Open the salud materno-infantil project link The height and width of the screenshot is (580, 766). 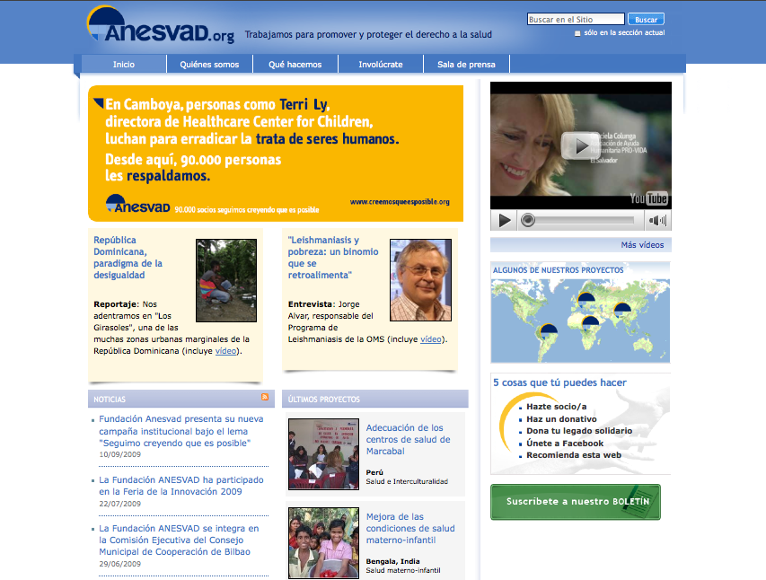click(410, 528)
